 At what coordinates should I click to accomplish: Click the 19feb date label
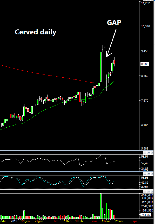point(79,221)
